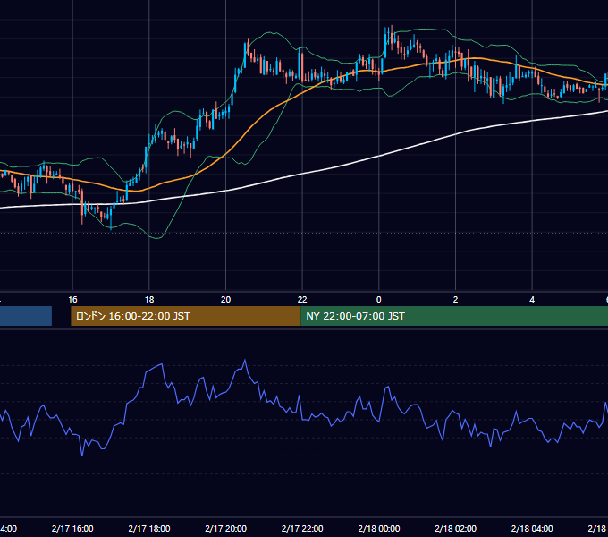Click the 2/17 18:00 time label
This screenshot has width=608, height=537.
click(149, 528)
